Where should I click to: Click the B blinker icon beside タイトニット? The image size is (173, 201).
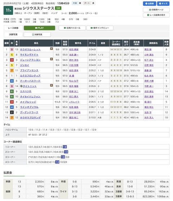tap(51, 85)
